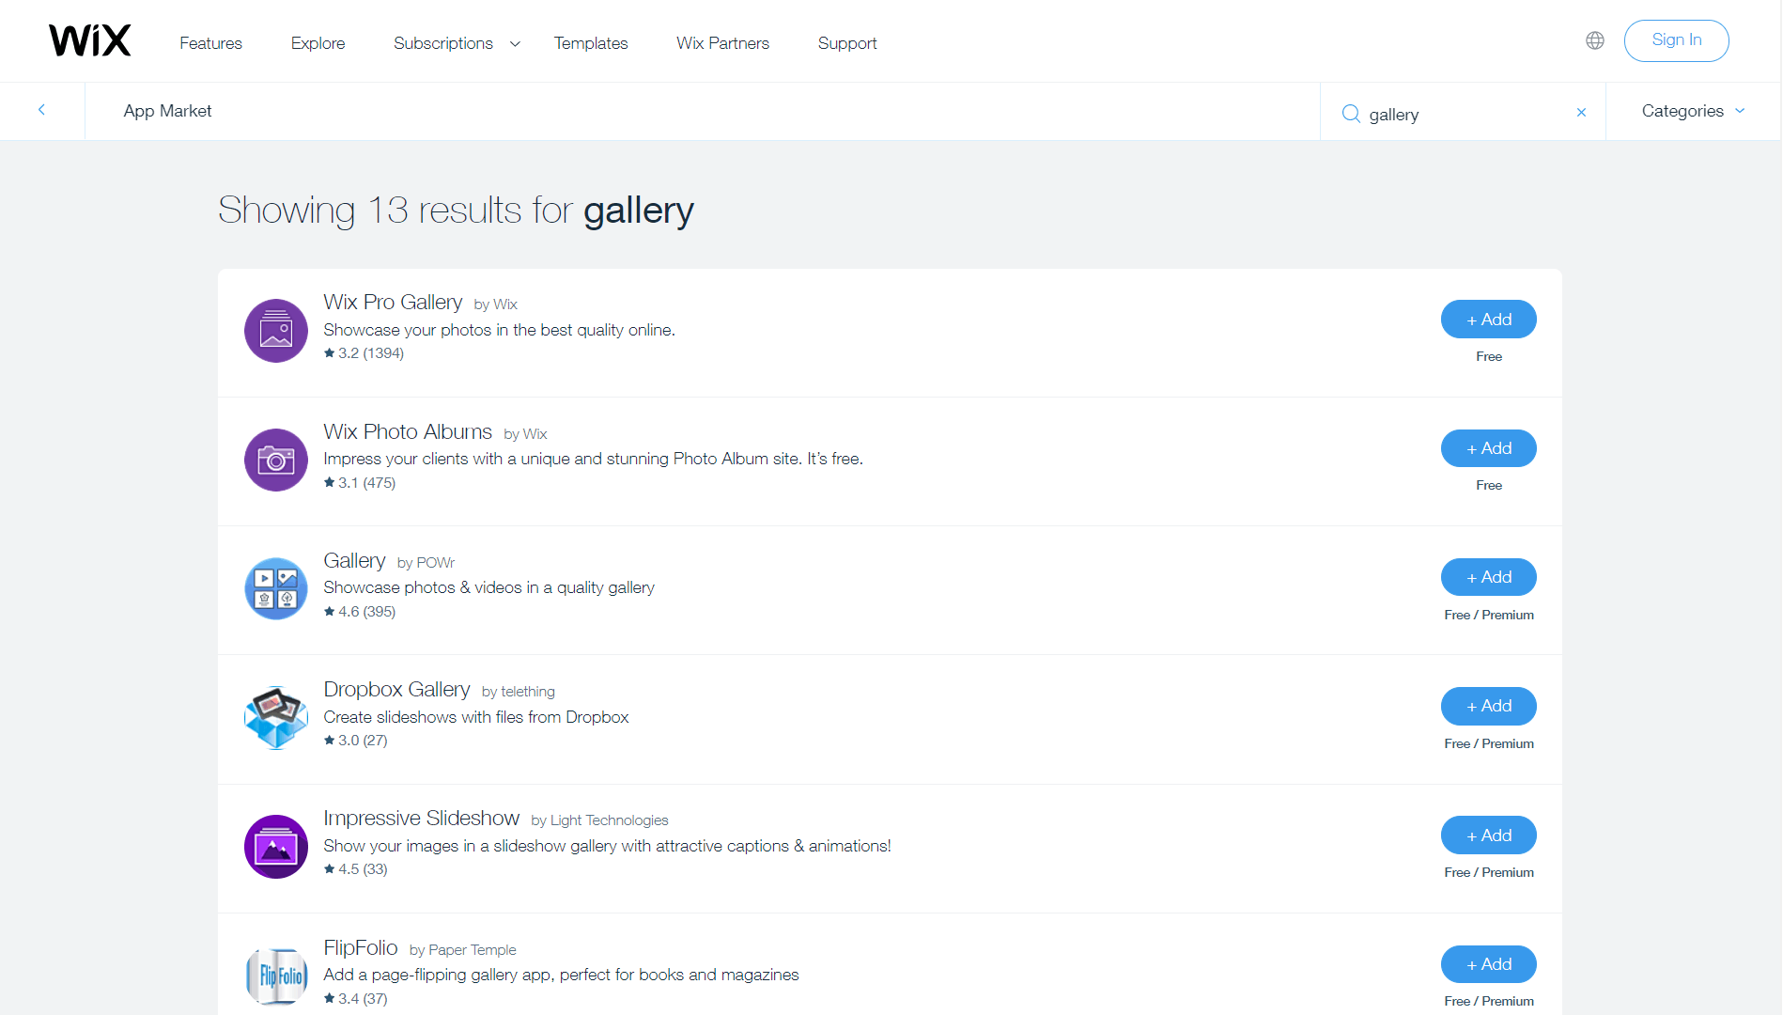Click the gallery search input field
Image resolution: width=1783 pixels, height=1015 pixels.
1465,114
